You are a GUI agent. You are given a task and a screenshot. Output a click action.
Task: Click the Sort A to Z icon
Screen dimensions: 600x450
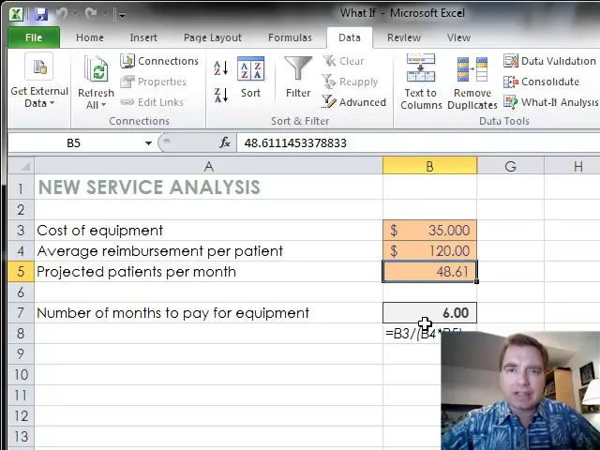pyautogui.click(x=221, y=68)
